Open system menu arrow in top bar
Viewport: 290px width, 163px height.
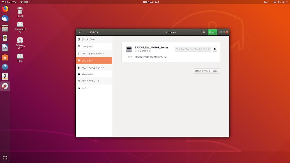click(x=287, y=2)
